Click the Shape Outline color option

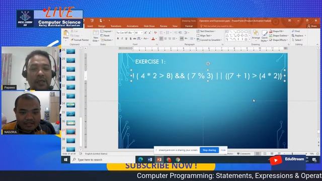coord(279,36)
